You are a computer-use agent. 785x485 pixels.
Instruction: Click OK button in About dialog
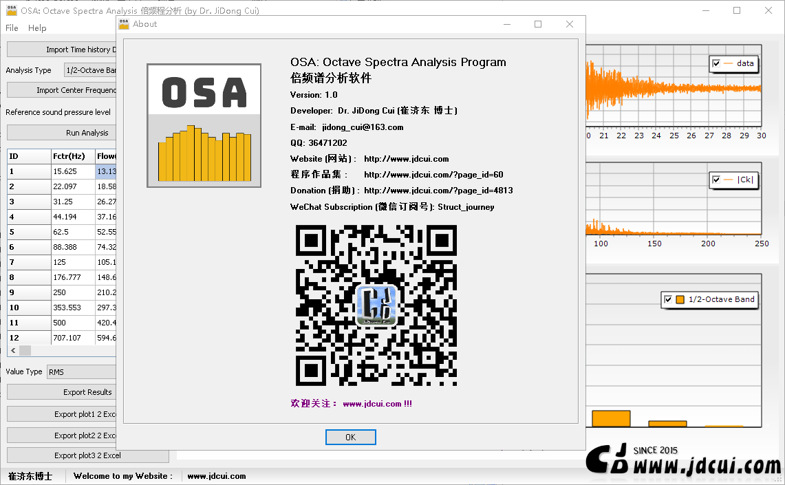350,437
